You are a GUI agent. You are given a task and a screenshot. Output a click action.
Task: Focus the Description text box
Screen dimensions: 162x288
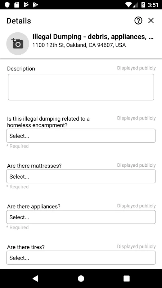pos(81,87)
